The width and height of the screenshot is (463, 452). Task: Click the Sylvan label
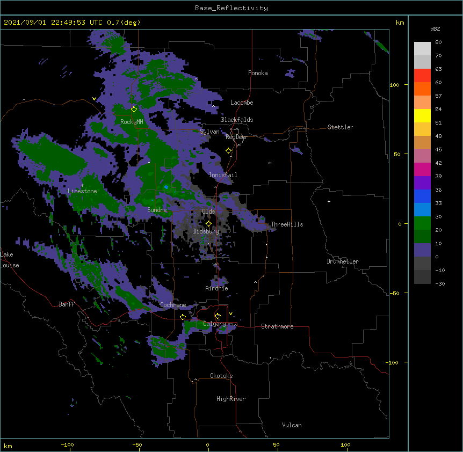tap(209, 132)
